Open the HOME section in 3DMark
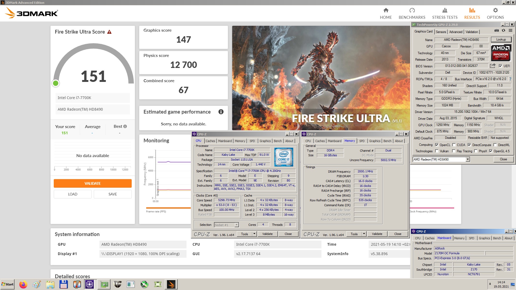 coord(386,13)
